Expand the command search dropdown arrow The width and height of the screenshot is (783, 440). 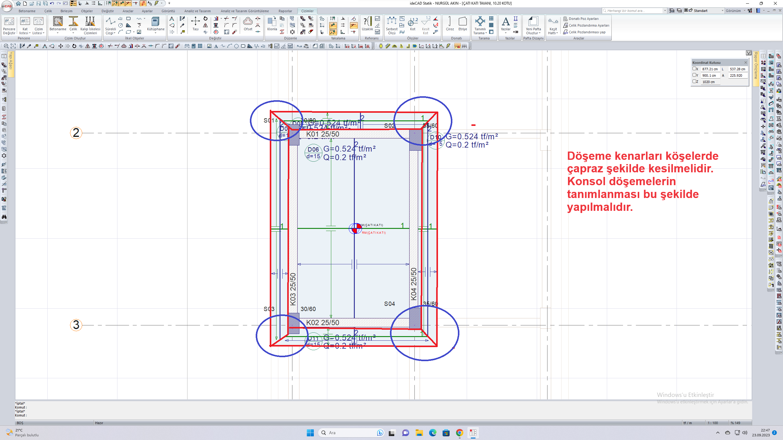665,11
